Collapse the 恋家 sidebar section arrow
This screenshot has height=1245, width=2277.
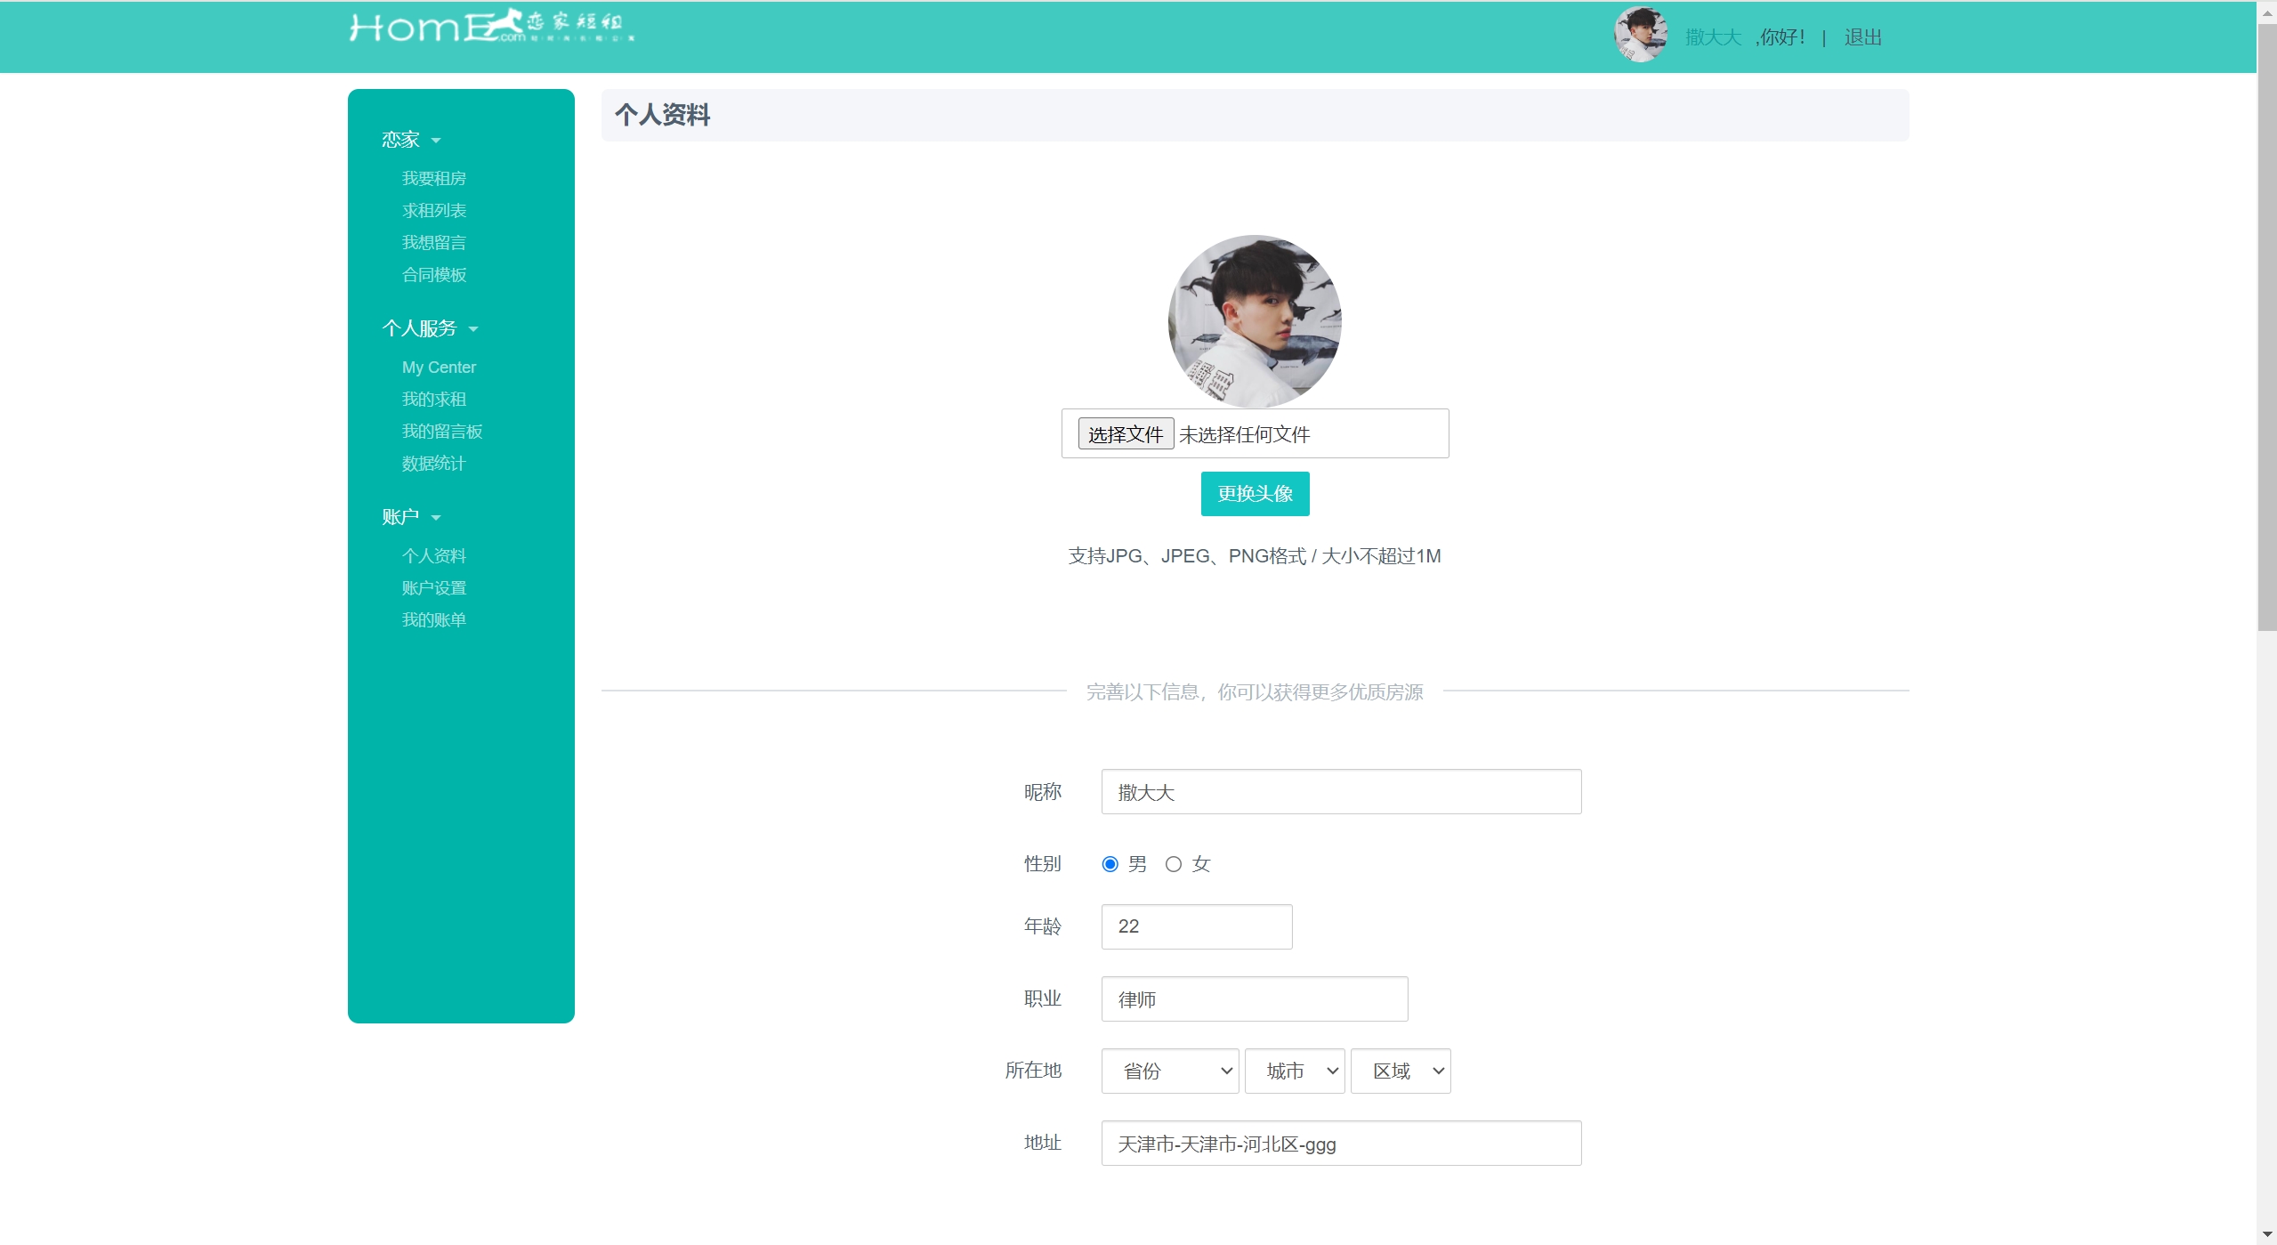tap(436, 141)
